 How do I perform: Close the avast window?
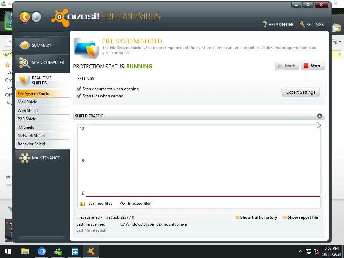[x=321, y=5]
